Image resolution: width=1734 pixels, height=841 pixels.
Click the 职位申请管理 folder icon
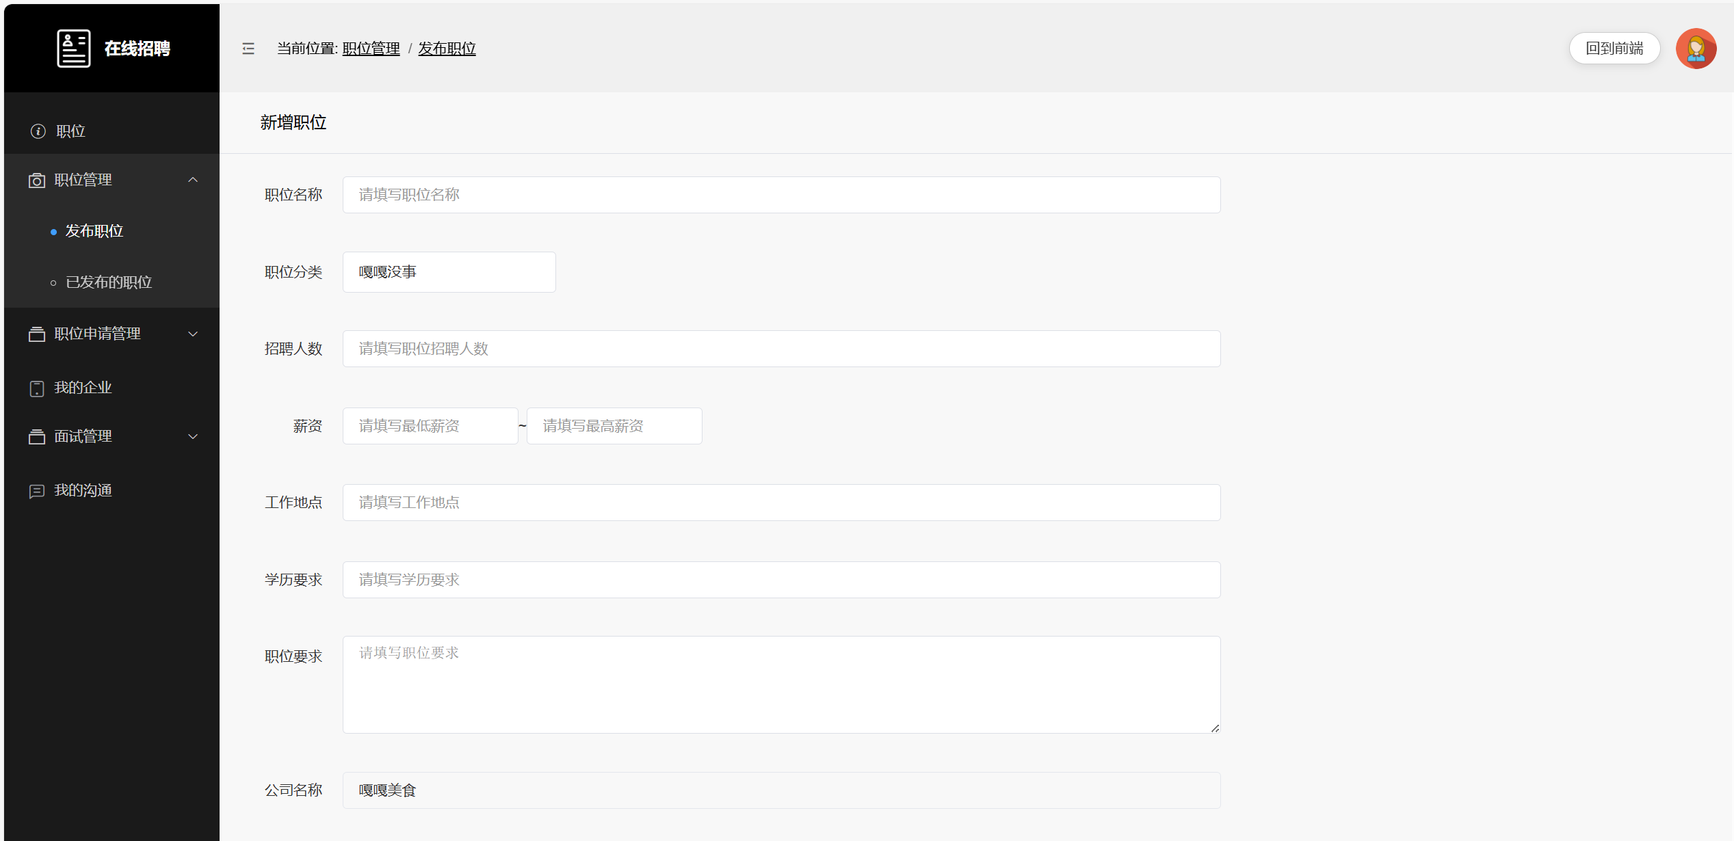[x=37, y=334]
